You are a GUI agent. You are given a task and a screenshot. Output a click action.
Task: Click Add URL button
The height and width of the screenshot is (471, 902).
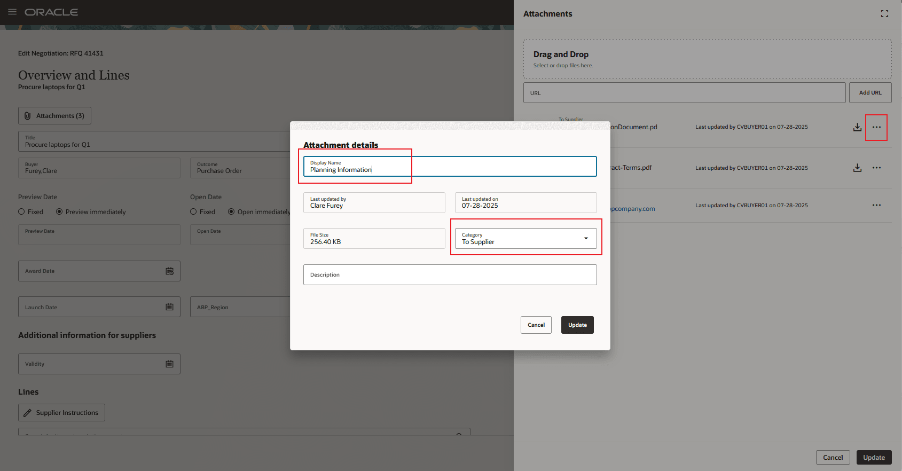click(870, 92)
